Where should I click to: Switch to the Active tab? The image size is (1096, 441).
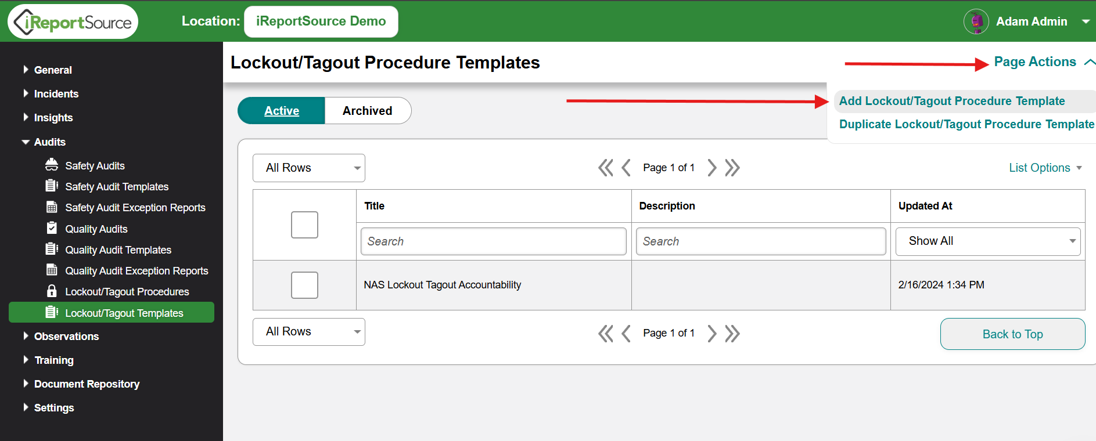pyautogui.click(x=282, y=110)
